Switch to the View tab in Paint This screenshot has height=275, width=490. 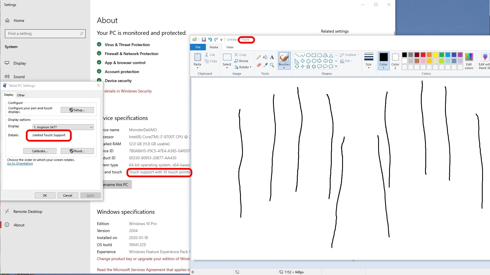point(230,47)
